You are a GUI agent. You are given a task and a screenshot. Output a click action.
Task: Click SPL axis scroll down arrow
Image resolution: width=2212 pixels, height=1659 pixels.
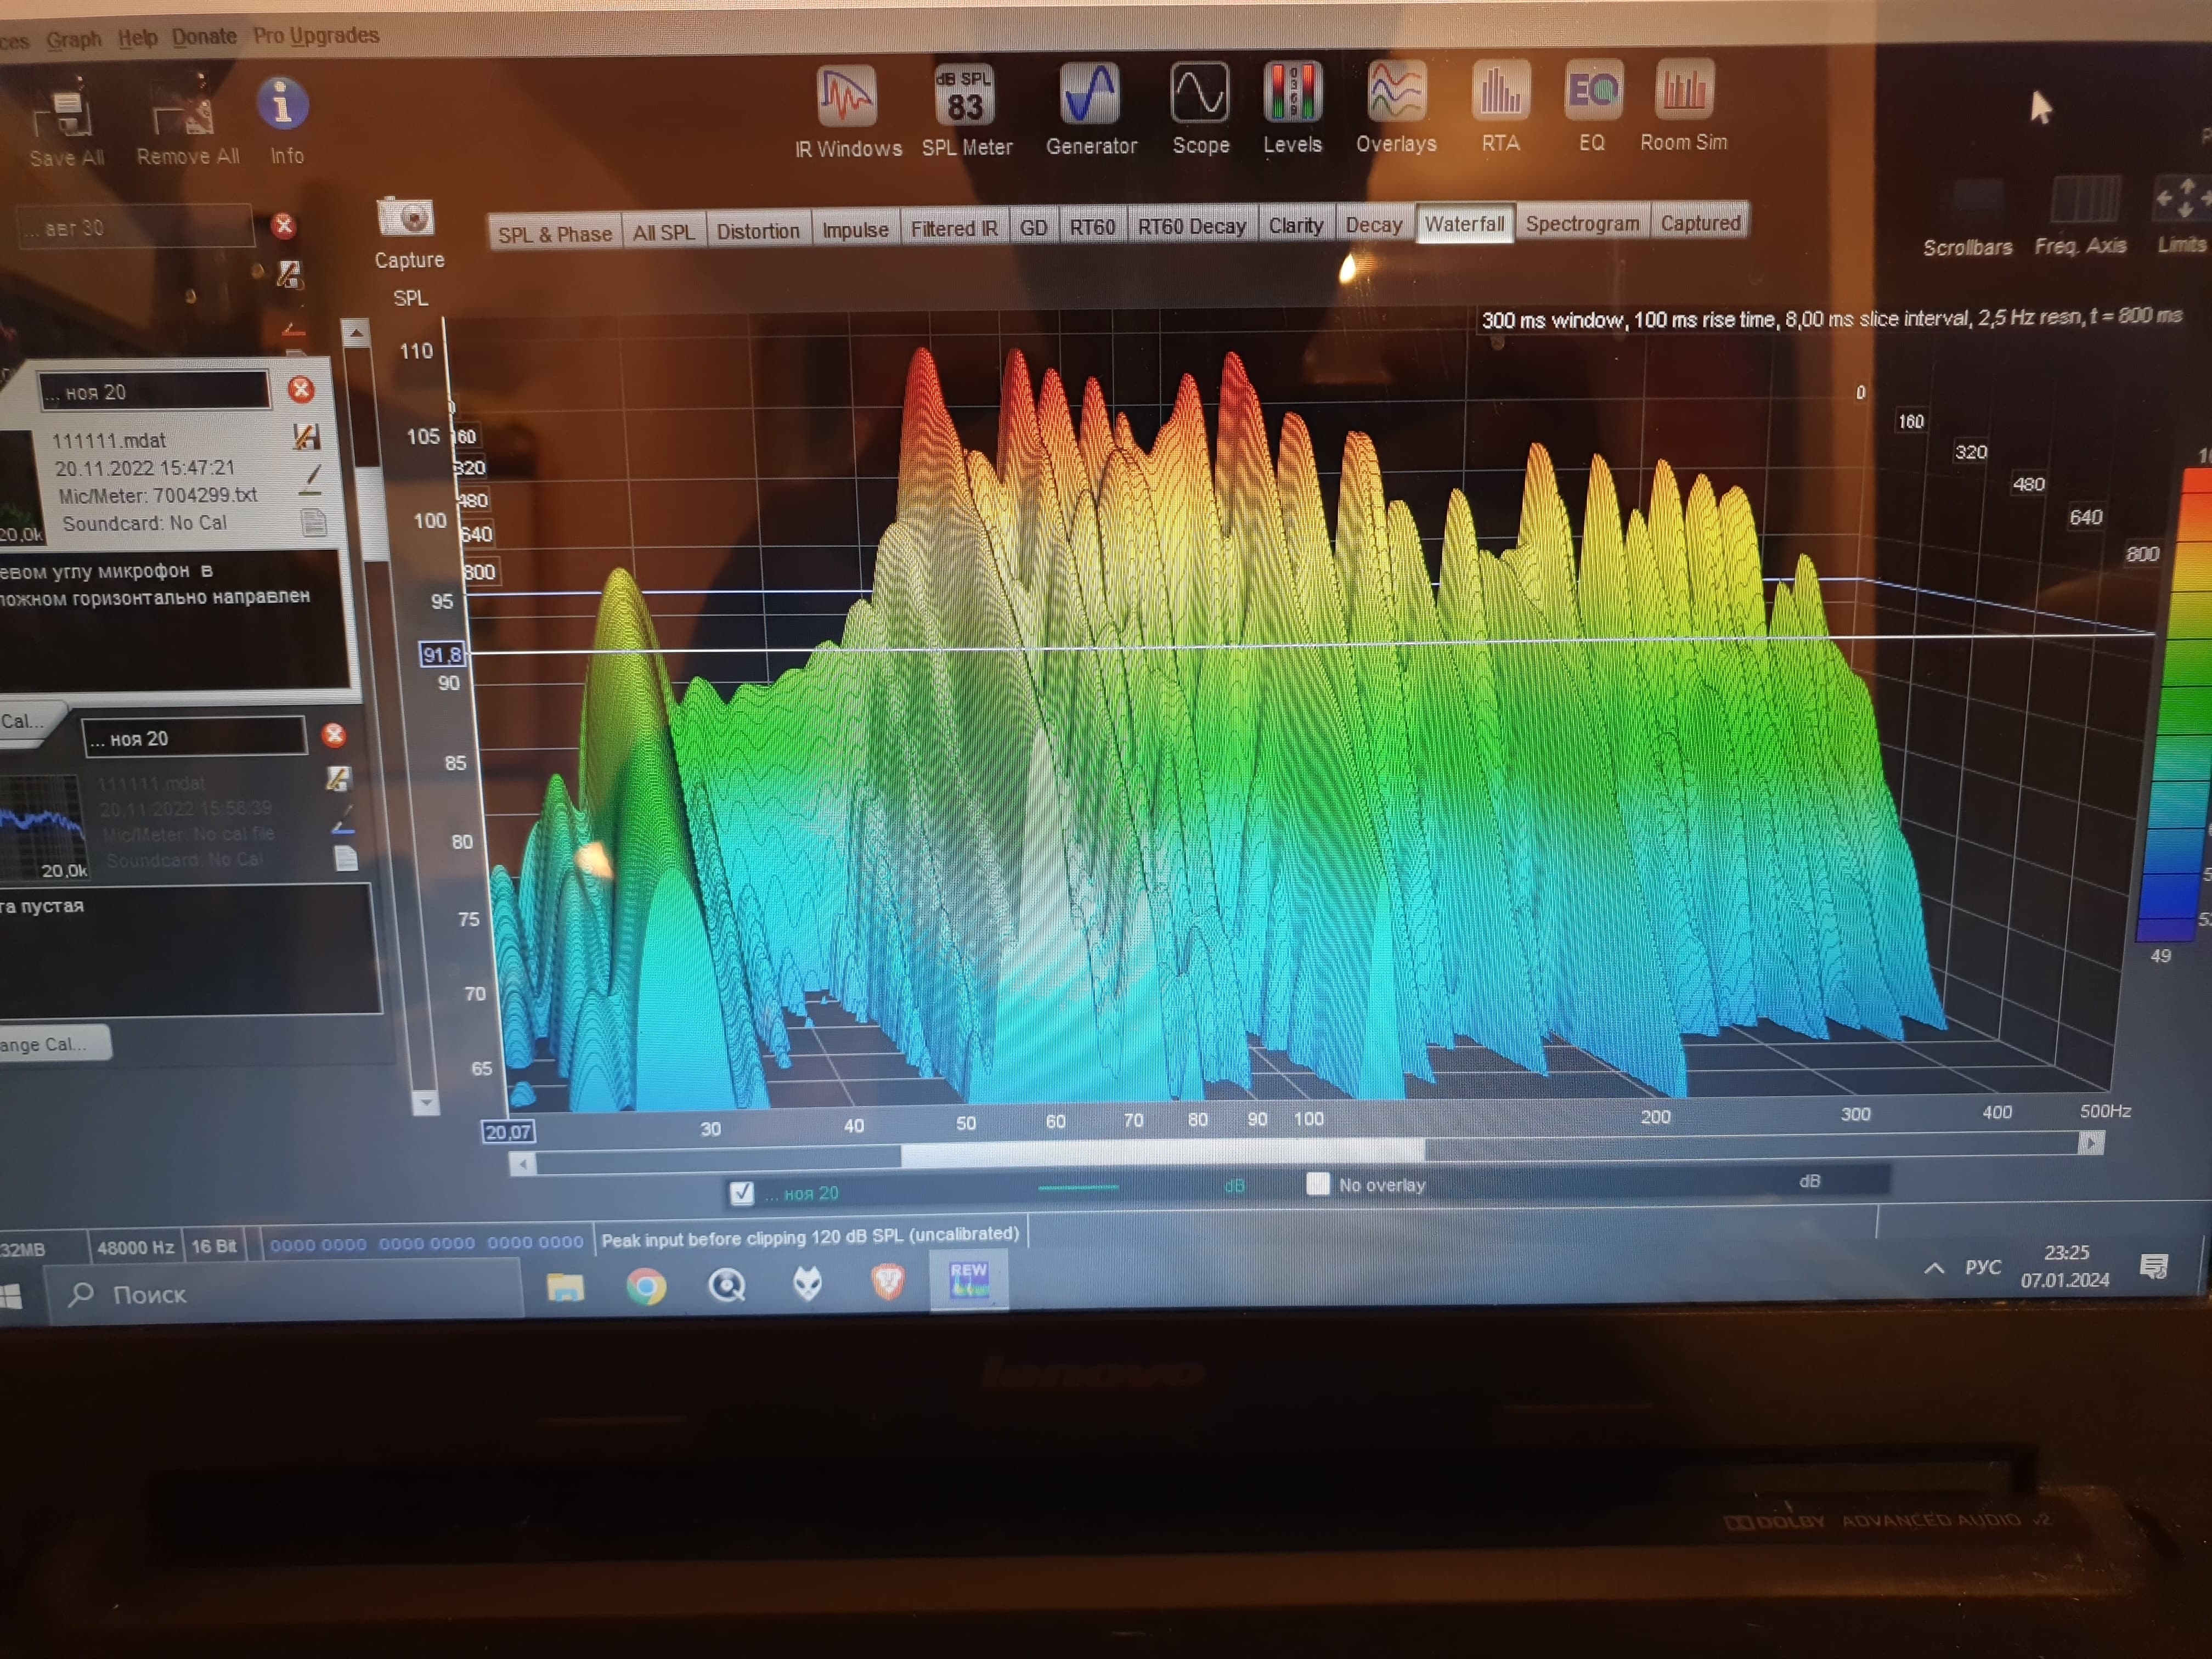(425, 1102)
